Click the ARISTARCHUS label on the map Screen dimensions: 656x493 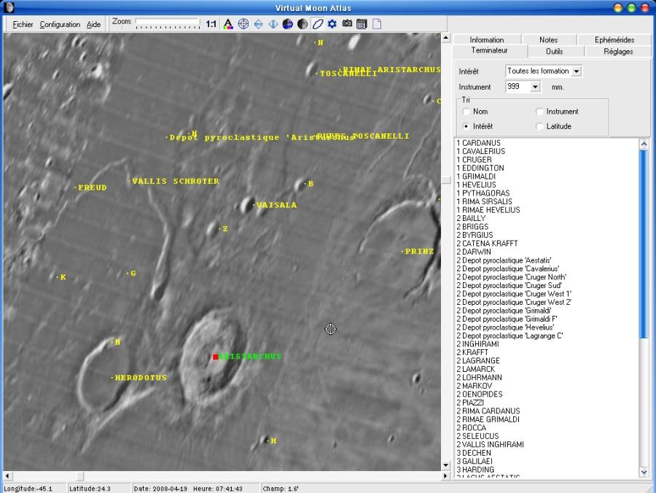point(250,357)
